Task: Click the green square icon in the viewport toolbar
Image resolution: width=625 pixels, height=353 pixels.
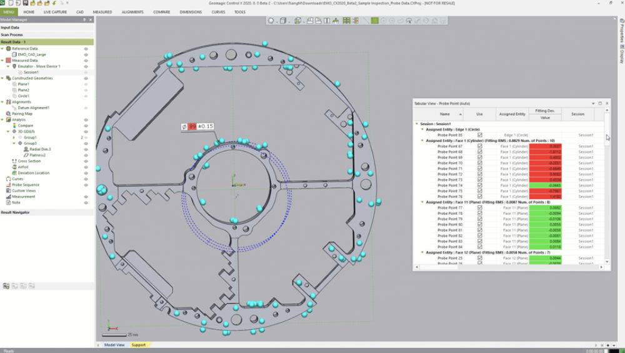Action: 375,21
